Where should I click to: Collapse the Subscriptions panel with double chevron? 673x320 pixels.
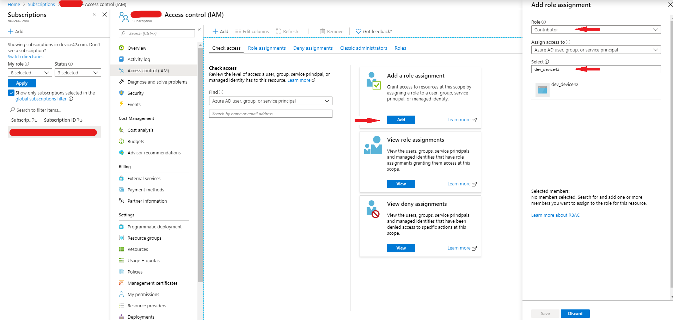pos(94,14)
